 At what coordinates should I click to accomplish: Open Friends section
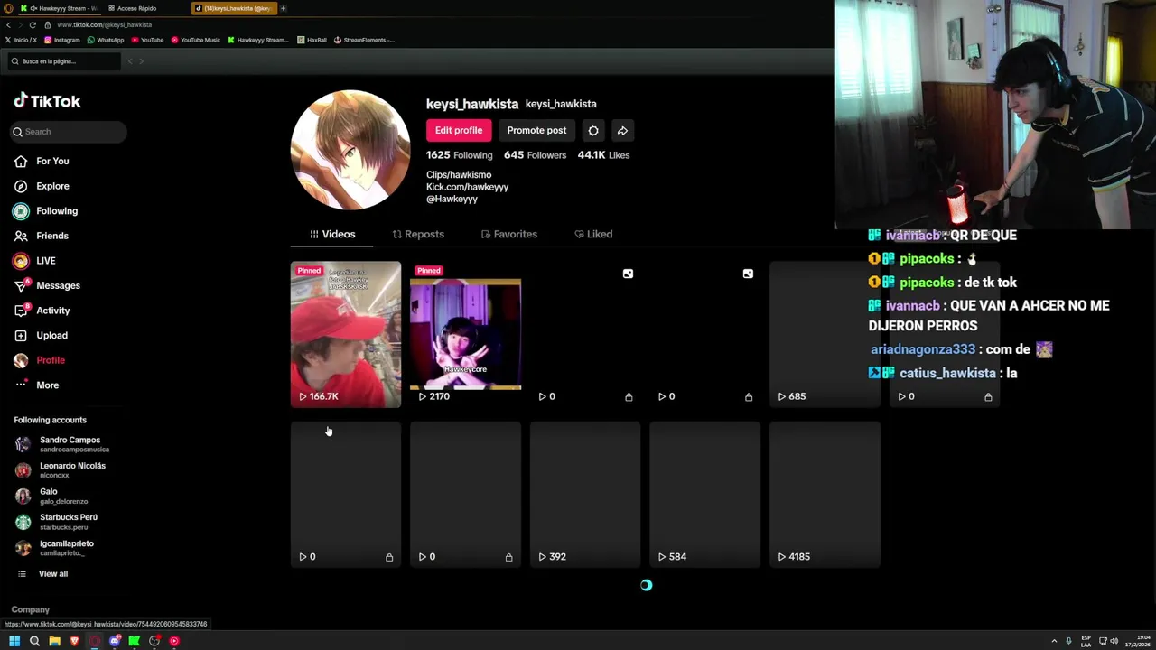click(x=42, y=236)
